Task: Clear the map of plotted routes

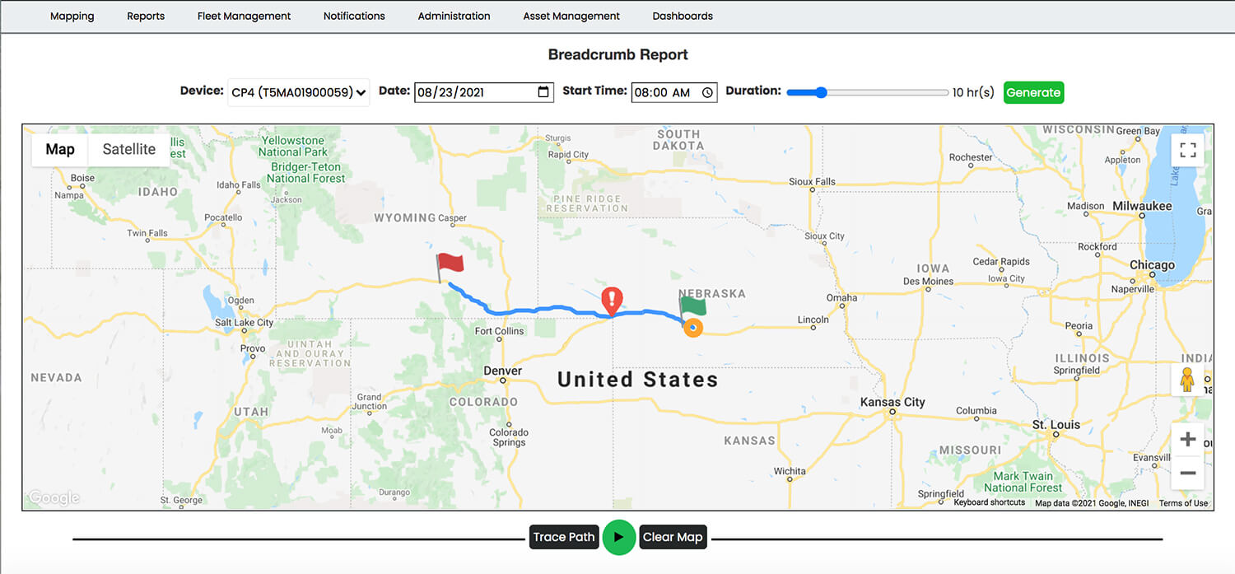Action: point(673,536)
